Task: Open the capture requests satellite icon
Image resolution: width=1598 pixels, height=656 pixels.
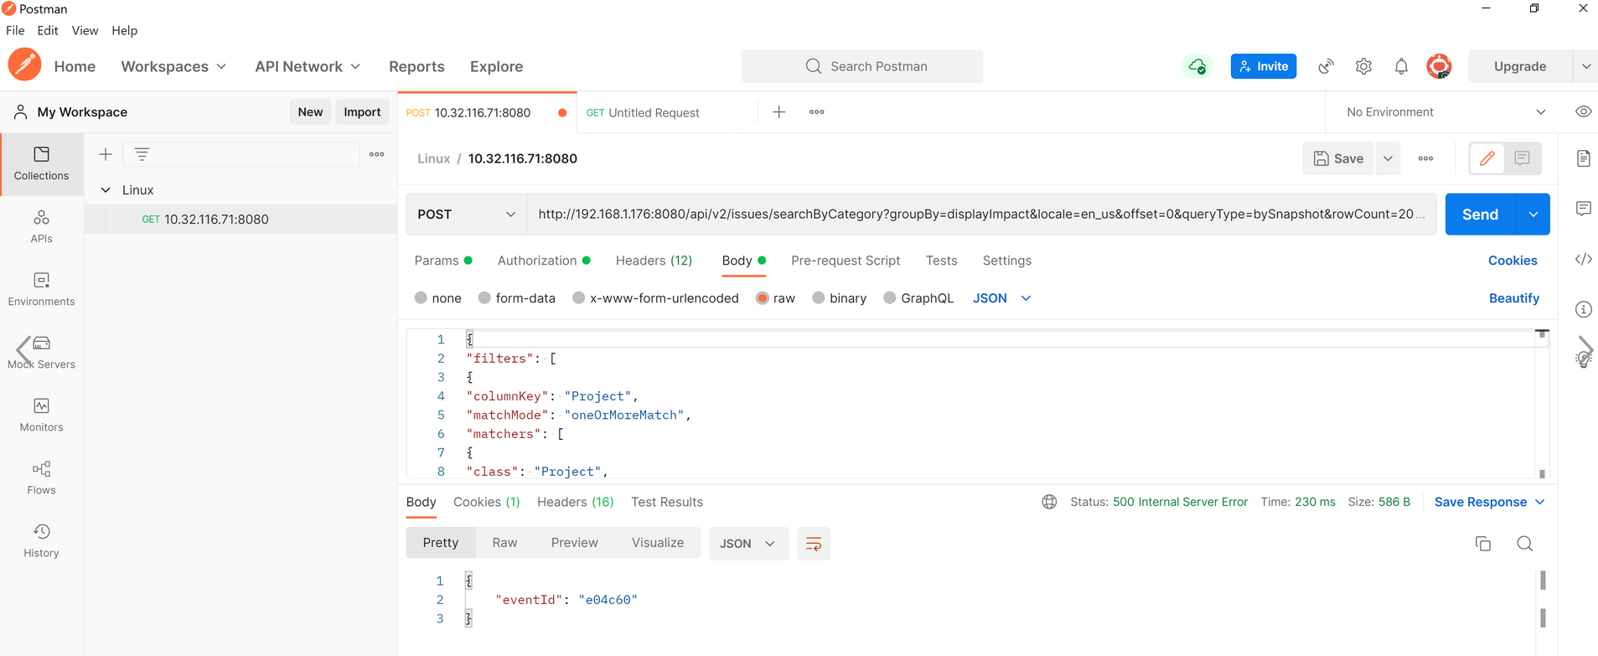Action: pyautogui.click(x=1326, y=66)
